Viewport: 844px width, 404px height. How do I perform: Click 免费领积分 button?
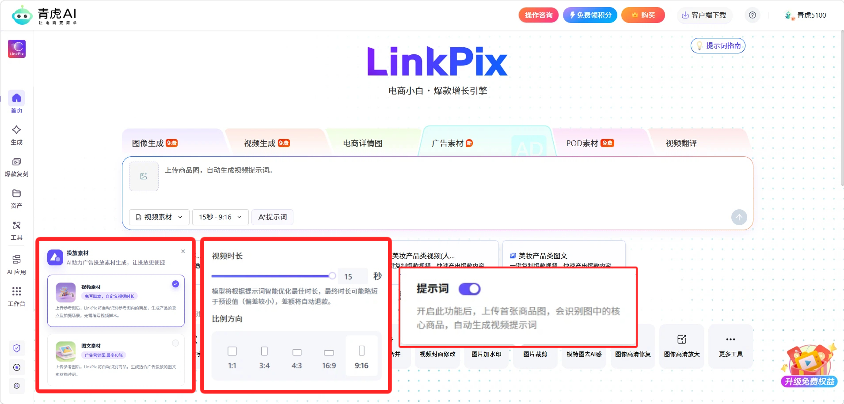(590, 15)
